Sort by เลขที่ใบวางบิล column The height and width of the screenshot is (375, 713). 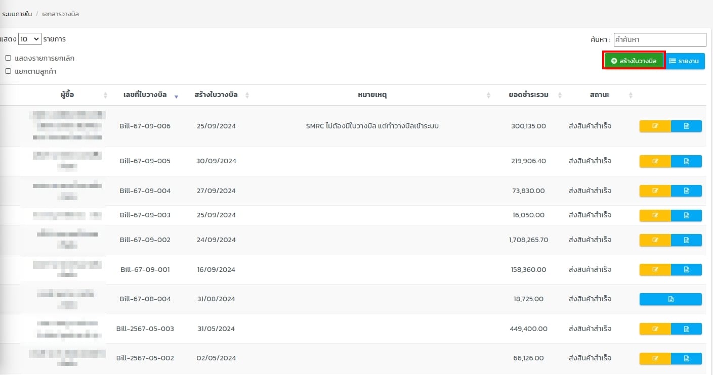pos(145,95)
